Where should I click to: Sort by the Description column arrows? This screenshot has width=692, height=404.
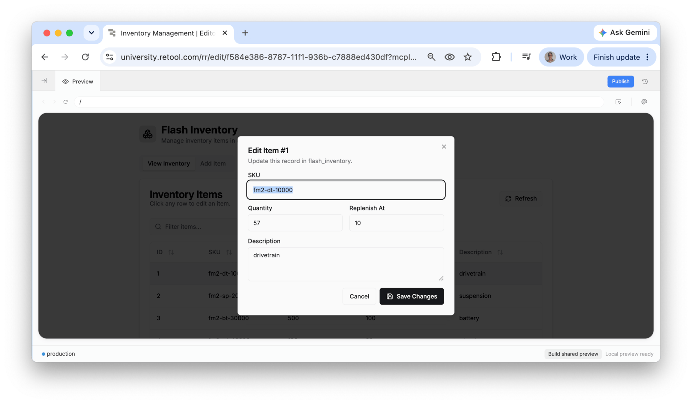(x=500, y=252)
